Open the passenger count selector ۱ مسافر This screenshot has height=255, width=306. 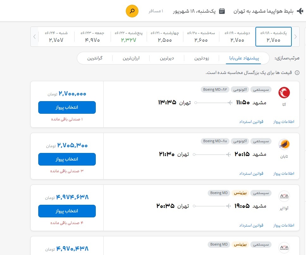point(156,11)
